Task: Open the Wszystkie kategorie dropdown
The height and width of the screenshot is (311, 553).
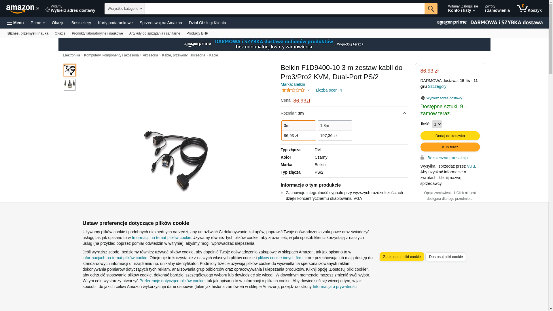Action: tap(125, 9)
